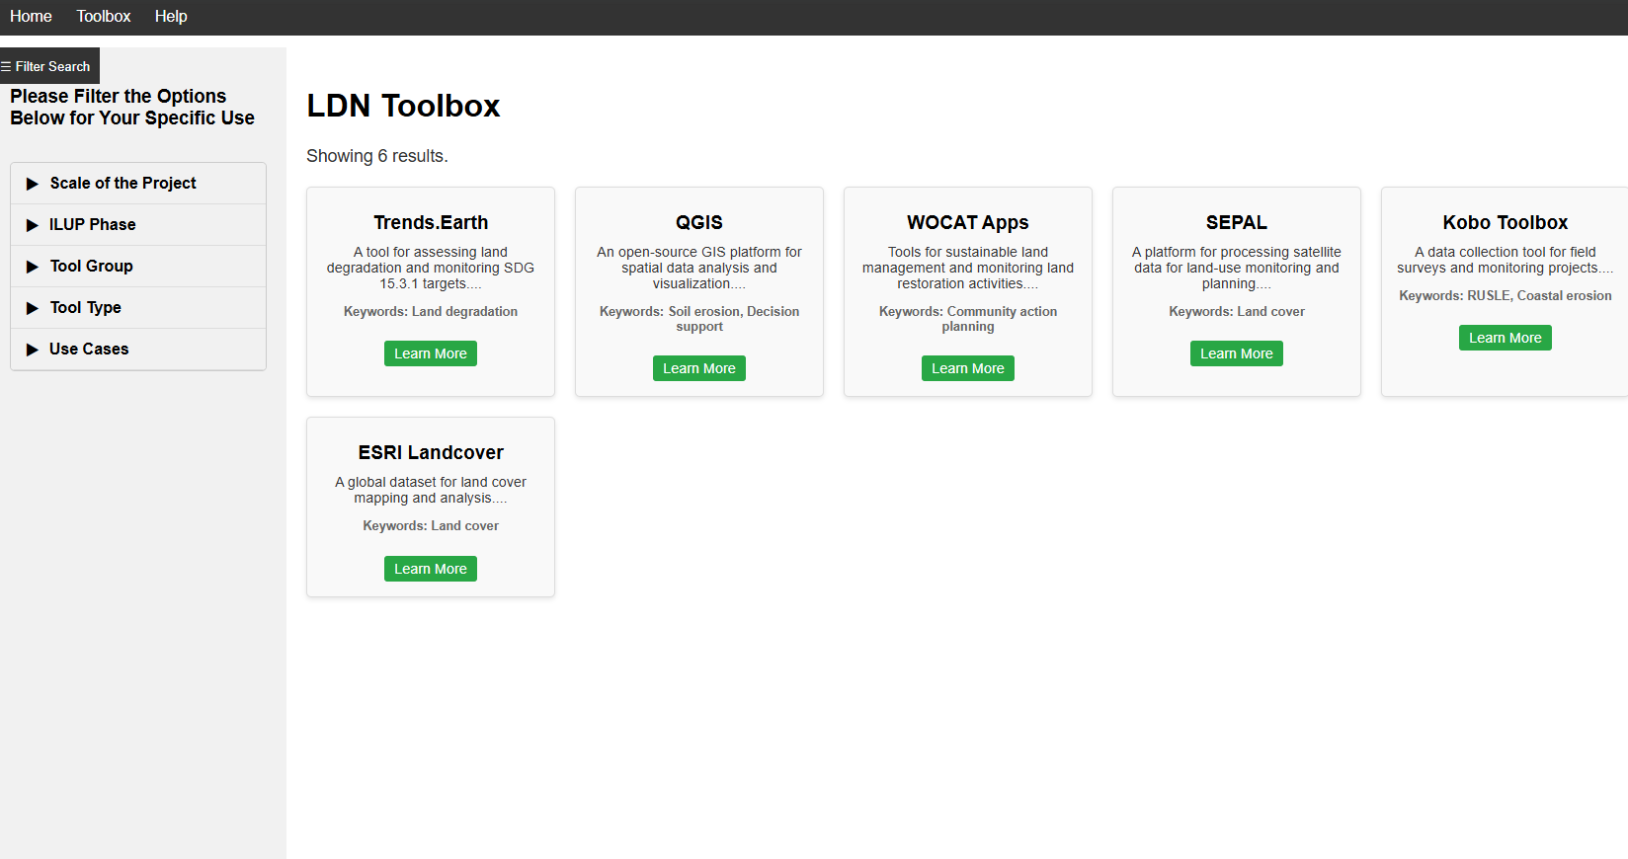Open the Help menu item
The height and width of the screenshot is (859, 1628).
pyautogui.click(x=171, y=17)
